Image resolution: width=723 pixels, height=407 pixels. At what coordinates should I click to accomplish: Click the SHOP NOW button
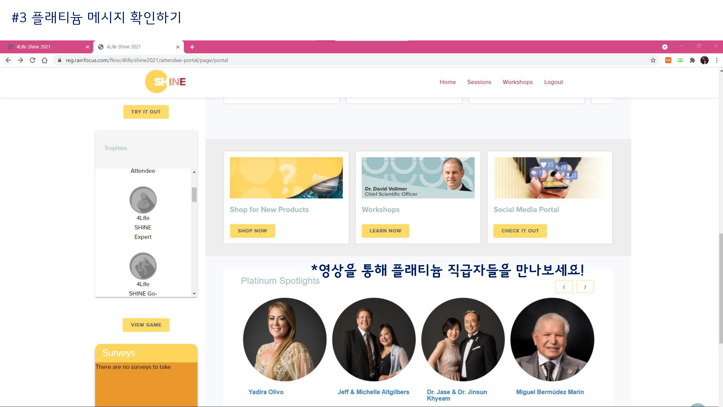click(252, 231)
